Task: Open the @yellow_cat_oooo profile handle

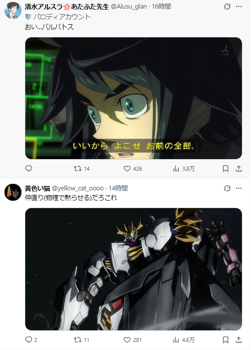Action: click(x=78, y=188)
